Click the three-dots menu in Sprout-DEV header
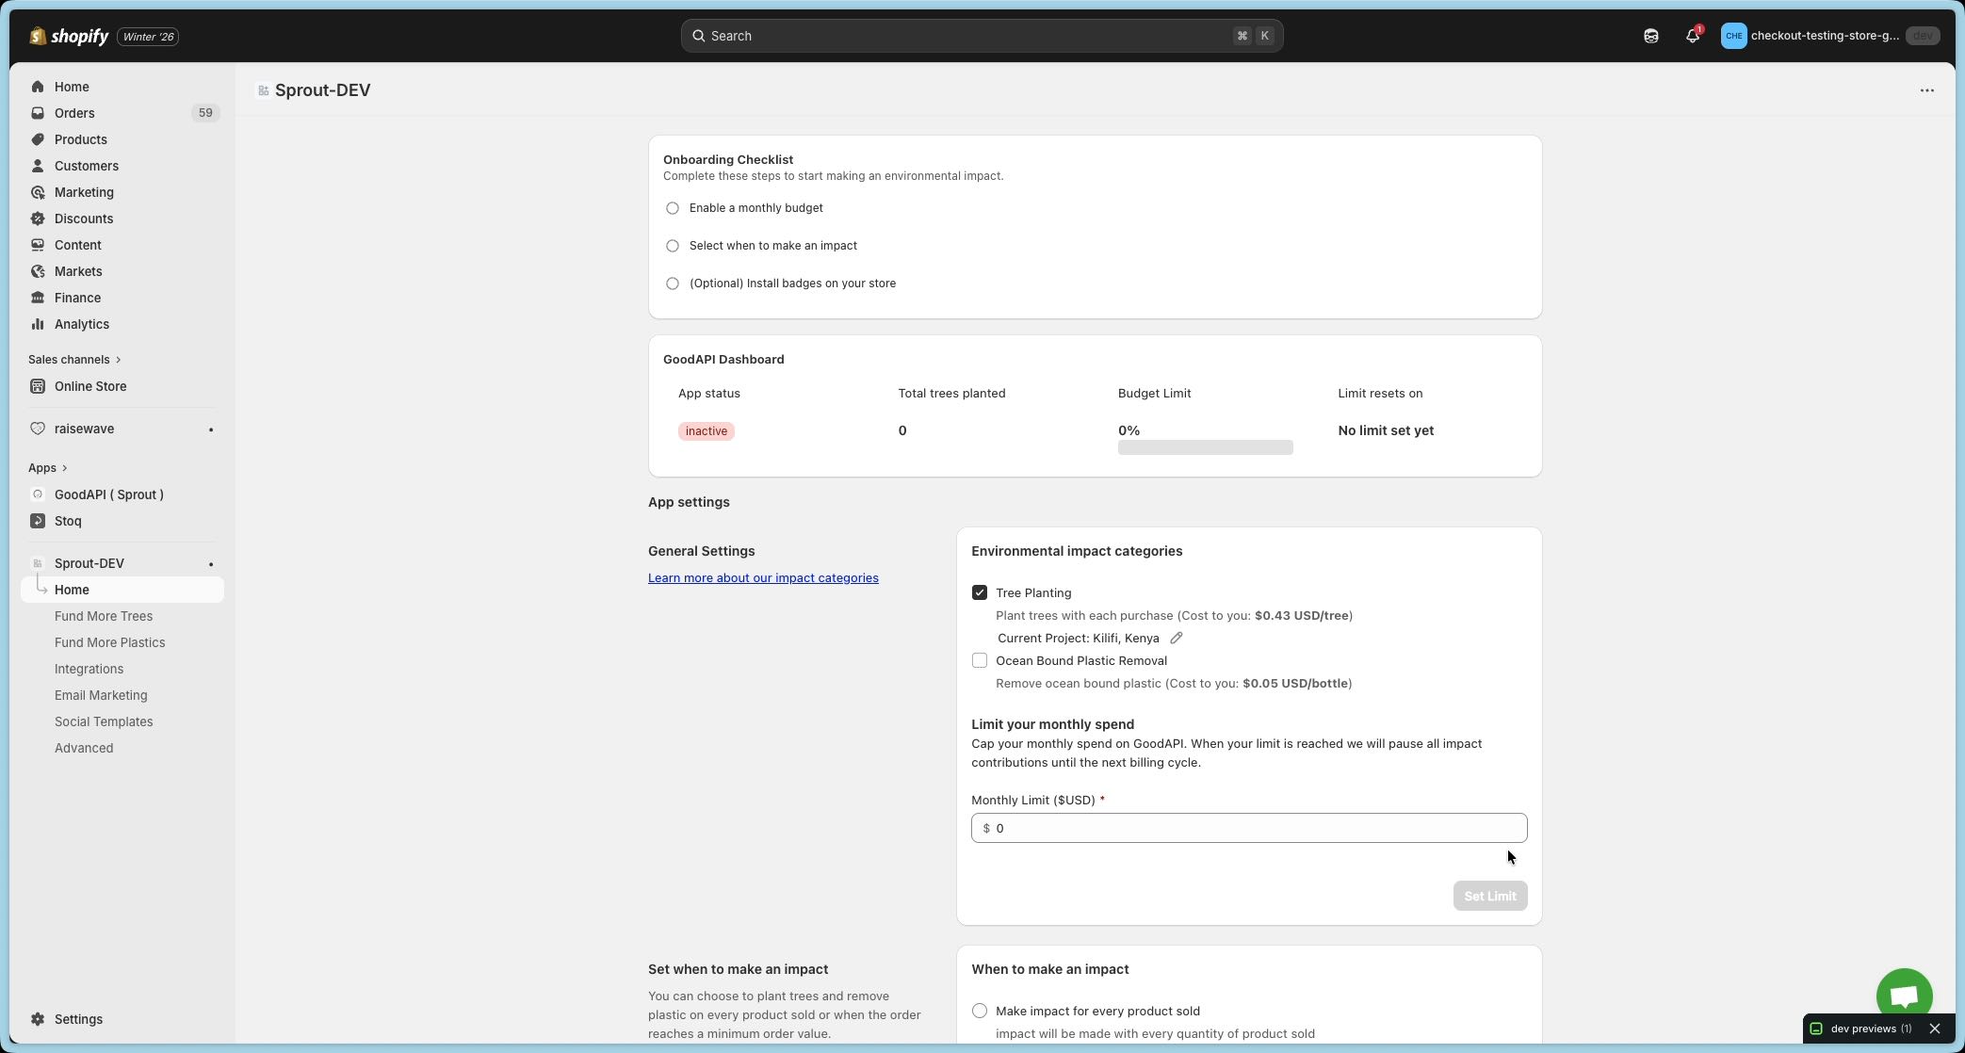The image size is (1965, 1053). (x=1926, y=90)
